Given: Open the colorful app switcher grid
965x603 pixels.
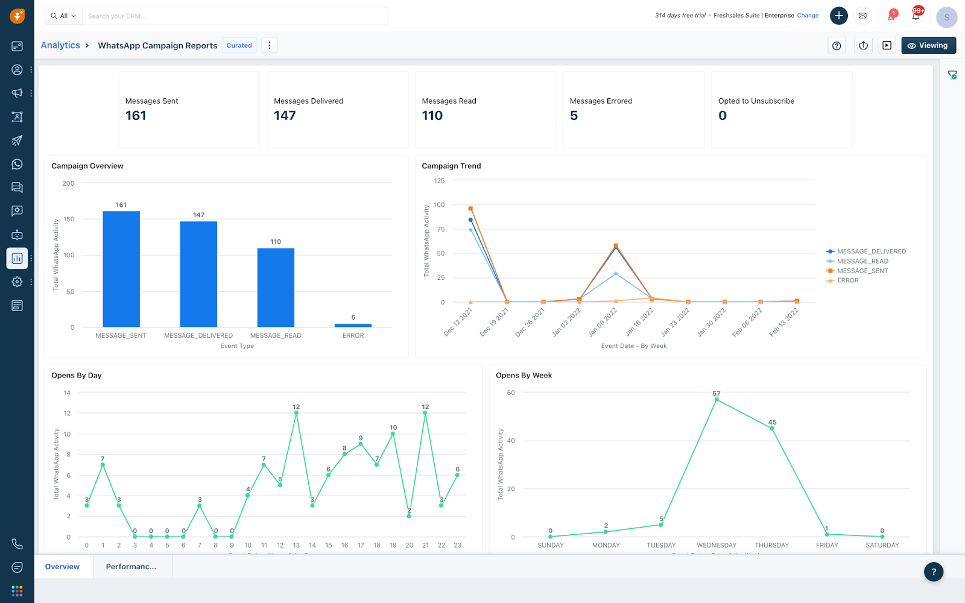Looking at the screenshot, I should [17, 591].
